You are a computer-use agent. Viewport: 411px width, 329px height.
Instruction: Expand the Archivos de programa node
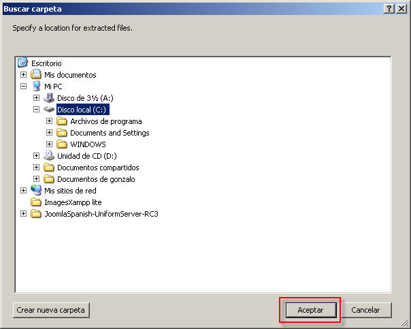pos(50,121)
